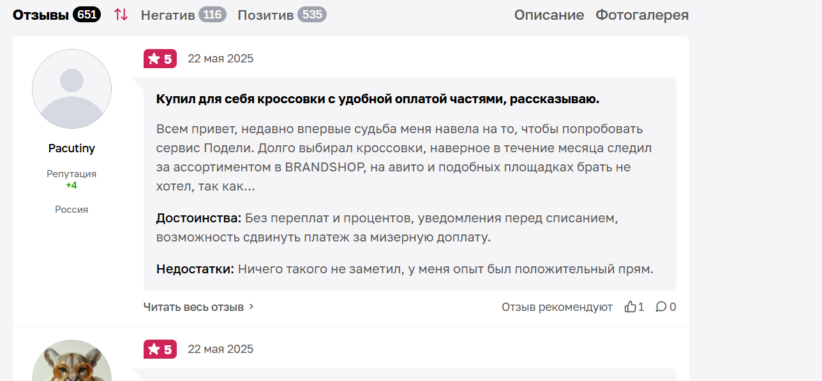Open the Фотогалерея section
822x381 pixels.
tap(642, 15)
